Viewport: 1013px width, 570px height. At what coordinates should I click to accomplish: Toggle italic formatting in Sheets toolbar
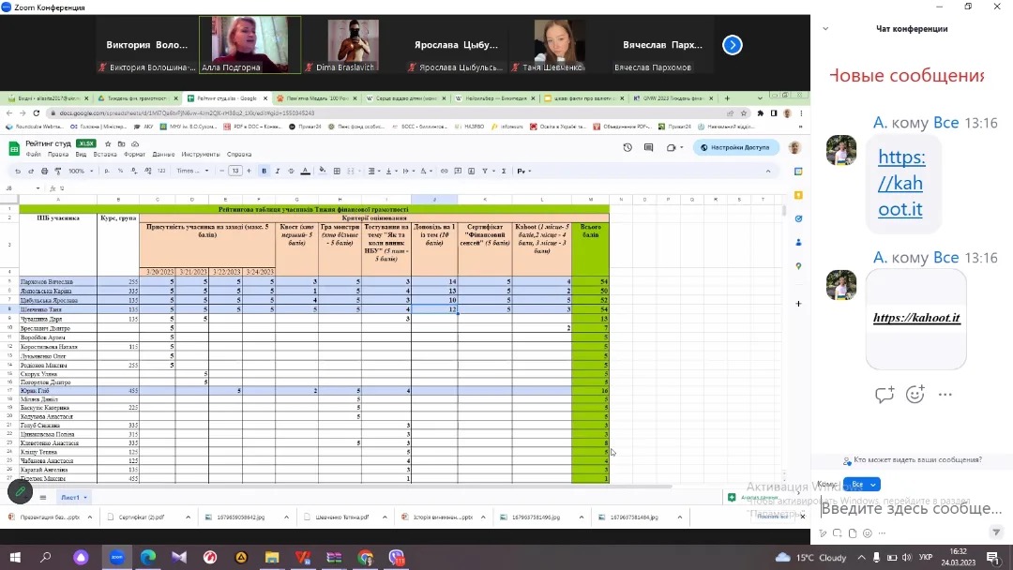[x=278, y=171]
